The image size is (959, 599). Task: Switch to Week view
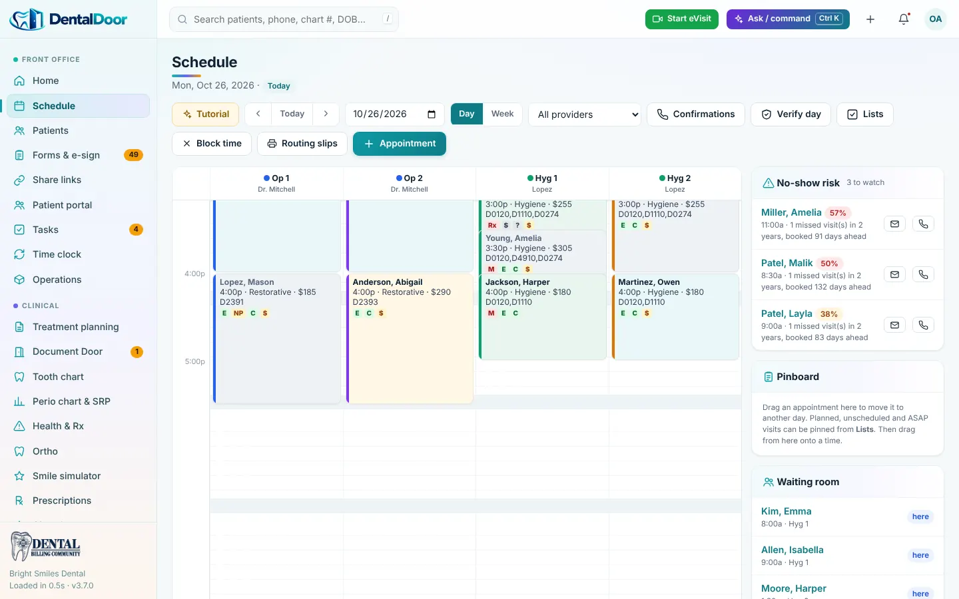502,114
